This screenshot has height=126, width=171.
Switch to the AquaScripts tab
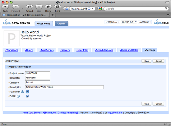point(46,50)
